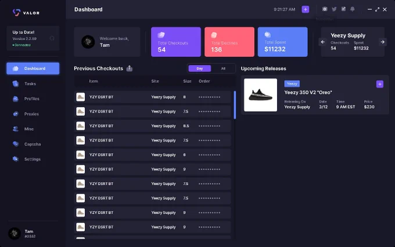Click the Total Checkouts card
The height and width of the screenshot is (247, 395).
[176, 42]
